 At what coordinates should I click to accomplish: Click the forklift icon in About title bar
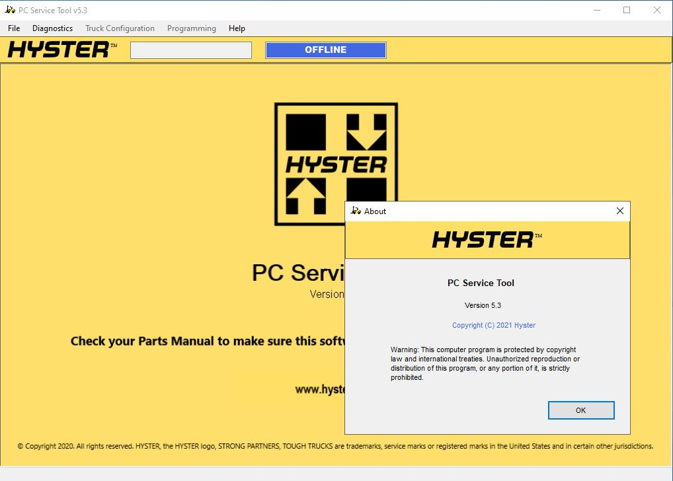(x=356, y=211)
